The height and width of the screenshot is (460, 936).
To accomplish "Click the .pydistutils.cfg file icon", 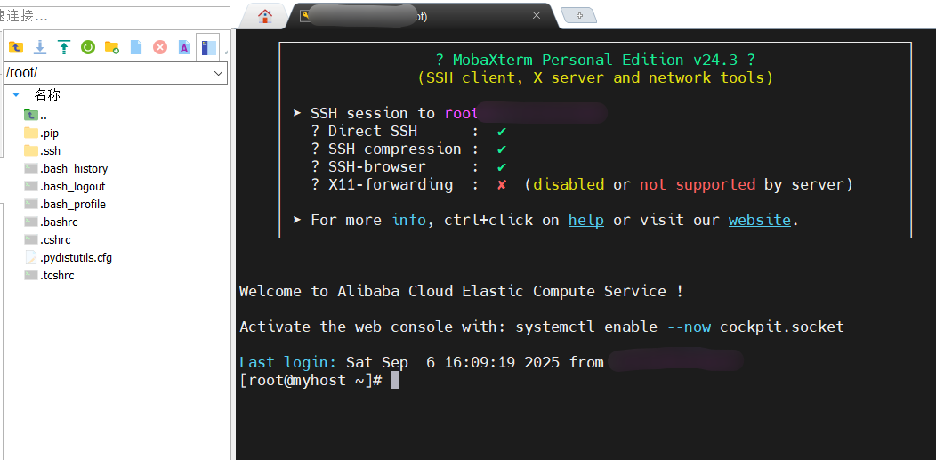I will coord(31,258).
